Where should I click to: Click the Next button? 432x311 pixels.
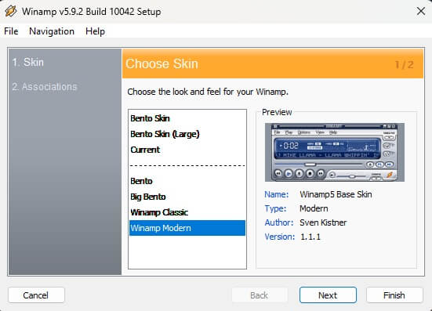click(x=328, y=295)
